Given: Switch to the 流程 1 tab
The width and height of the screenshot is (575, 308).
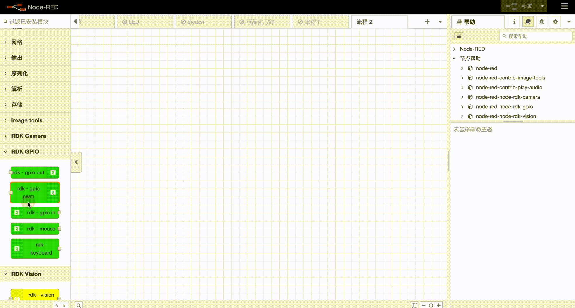Looking at the screenshot, I should pos(321,22).
